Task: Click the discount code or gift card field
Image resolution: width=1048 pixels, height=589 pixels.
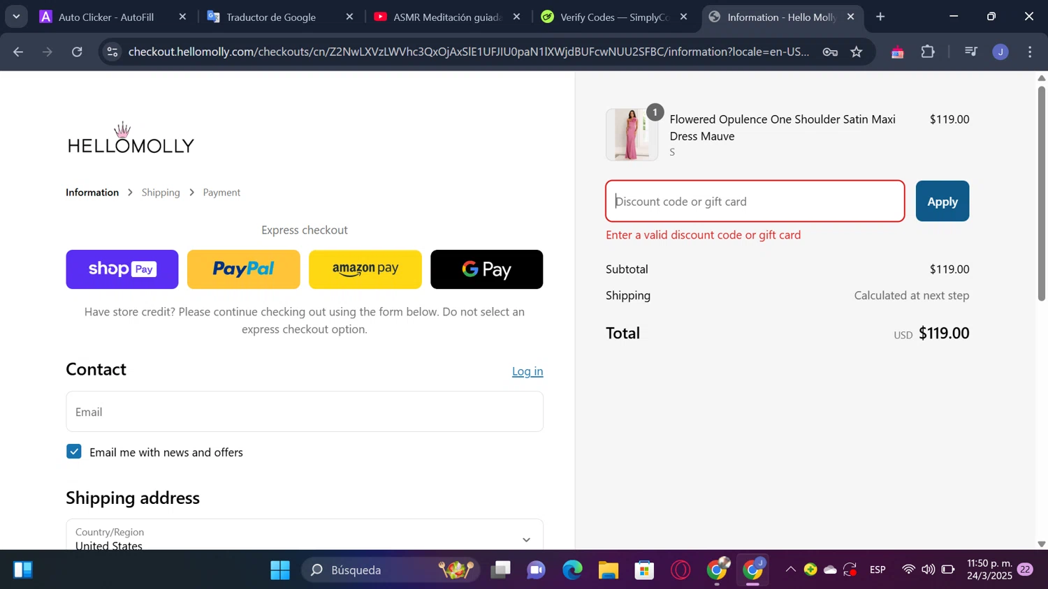Action: point(755,201)
